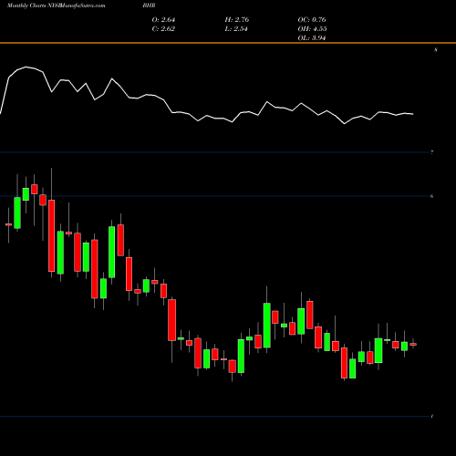456x456 pixels.
Task: Click the price axis label 8
Action: (436, 50)
